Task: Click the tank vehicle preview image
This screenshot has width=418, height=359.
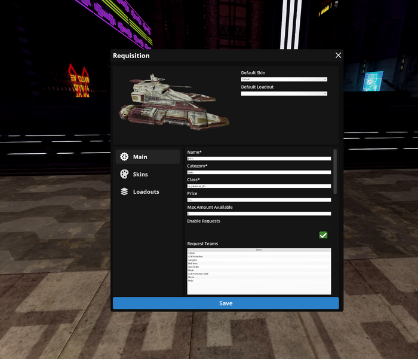Action: pyautogui.click(x=173, y=102)
